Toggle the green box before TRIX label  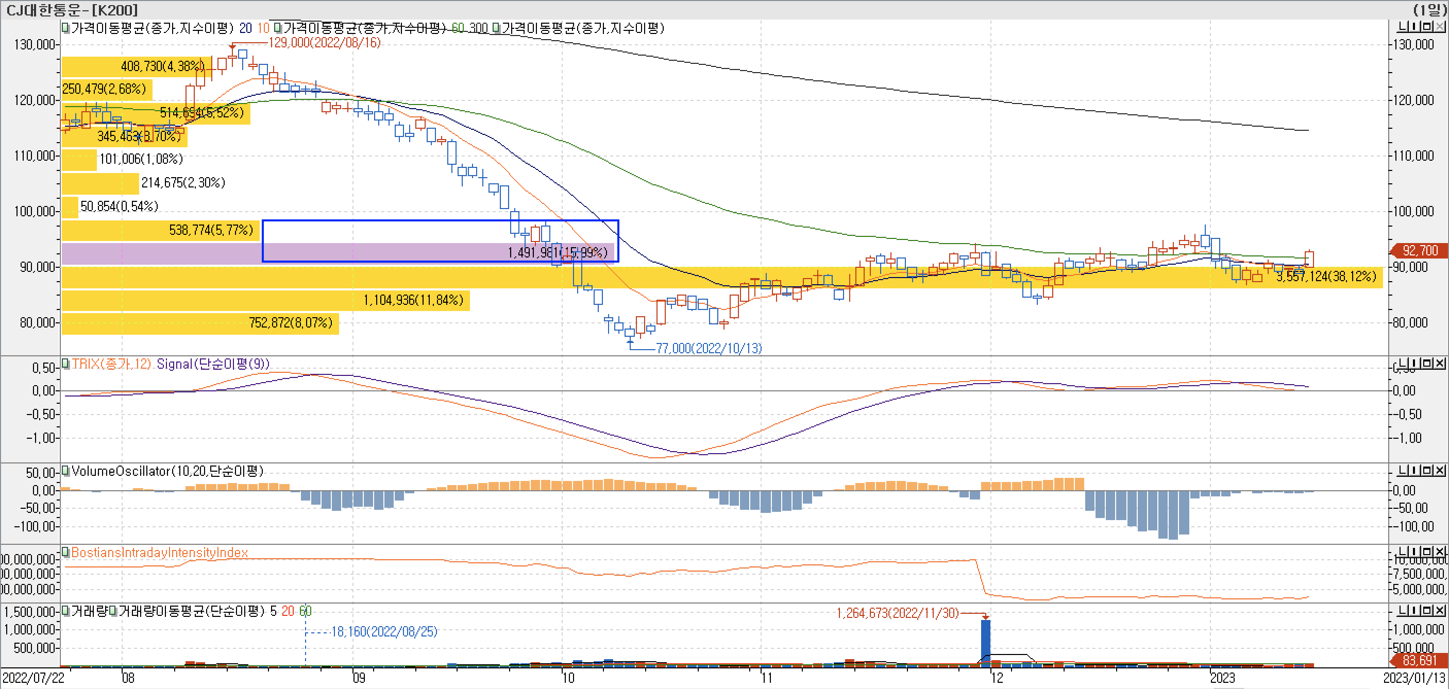tap(66, 364)
